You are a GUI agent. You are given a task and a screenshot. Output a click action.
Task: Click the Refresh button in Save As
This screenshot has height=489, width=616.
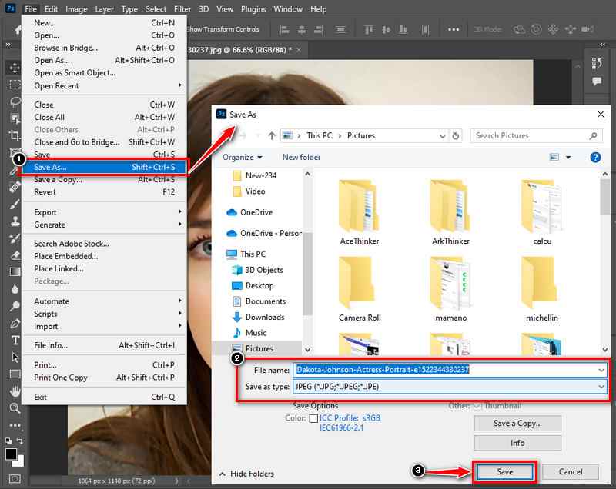pos(455,135)
